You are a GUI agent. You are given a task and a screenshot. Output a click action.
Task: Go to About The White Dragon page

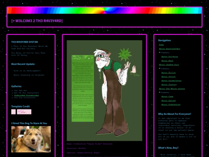172,89
